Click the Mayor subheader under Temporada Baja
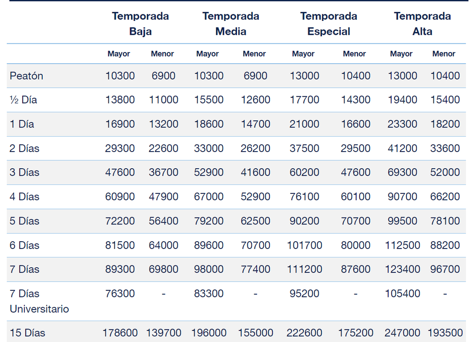 tap(118, 54)
